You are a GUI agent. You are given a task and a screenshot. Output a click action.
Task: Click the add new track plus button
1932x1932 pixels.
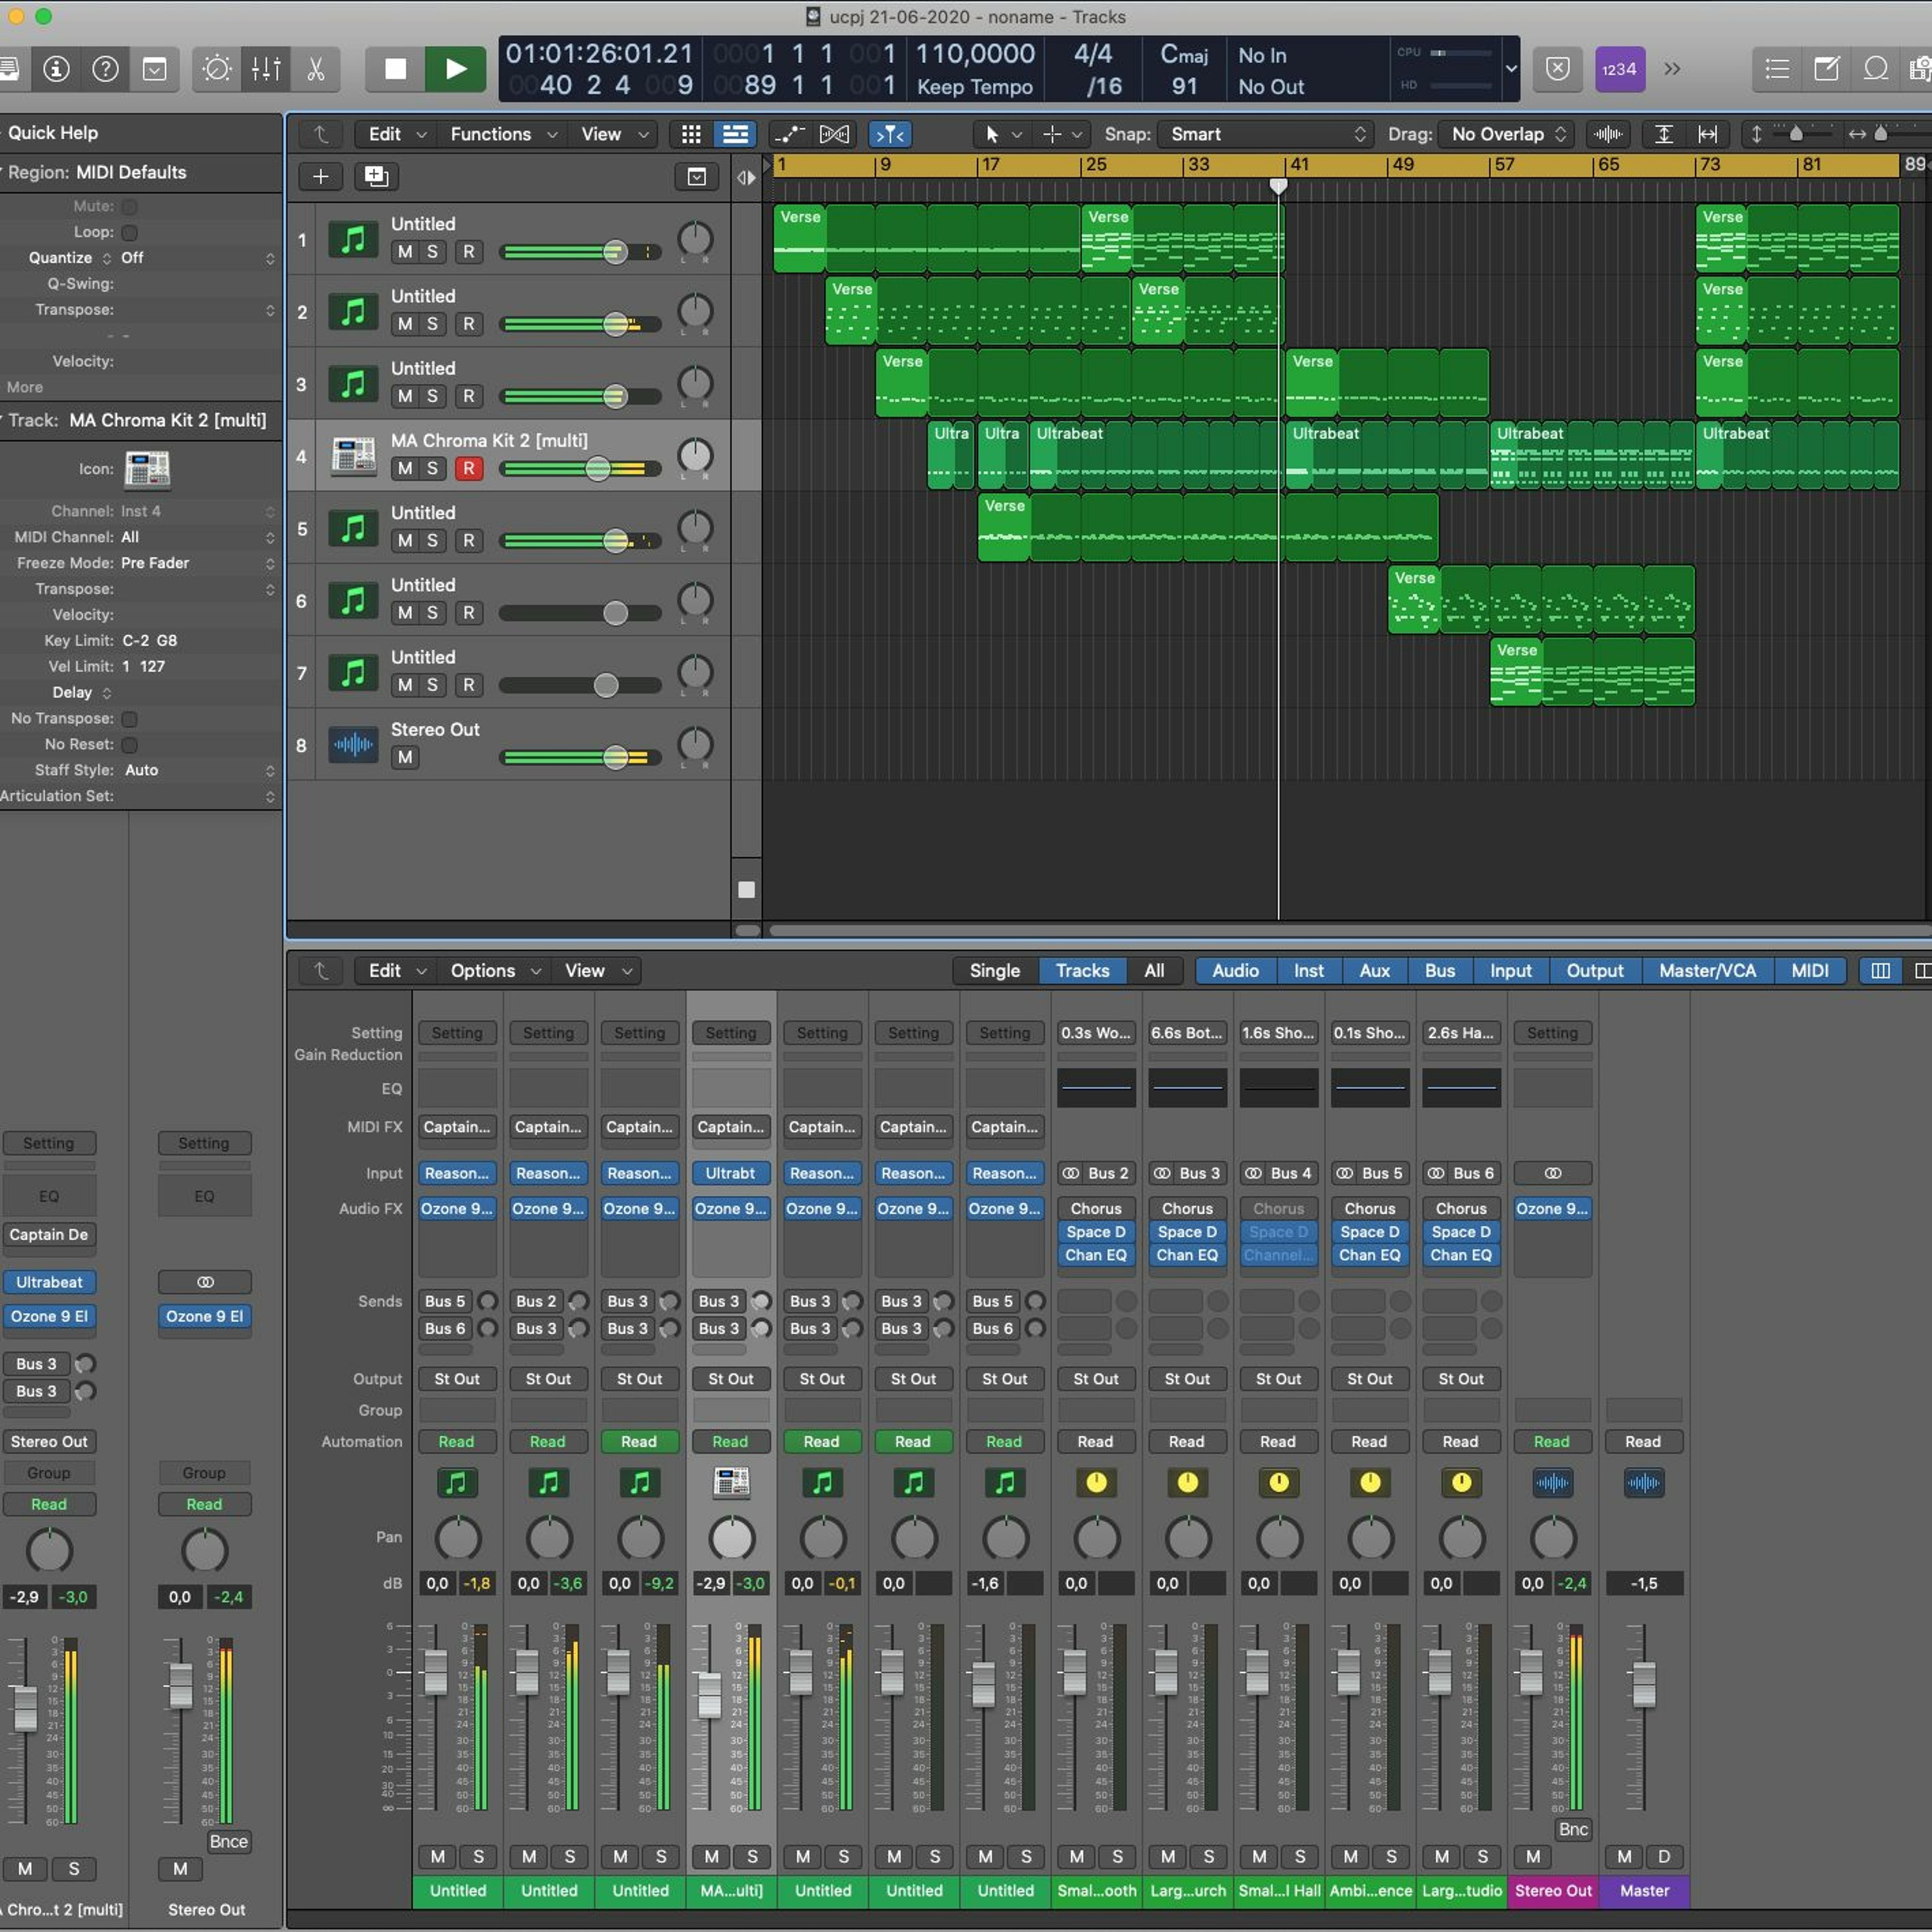(320, 177)
